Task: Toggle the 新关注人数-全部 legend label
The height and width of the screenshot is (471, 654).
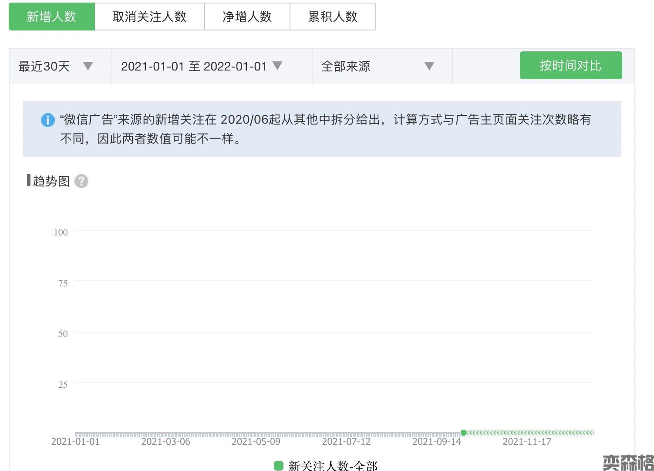Action: (333, 466)
